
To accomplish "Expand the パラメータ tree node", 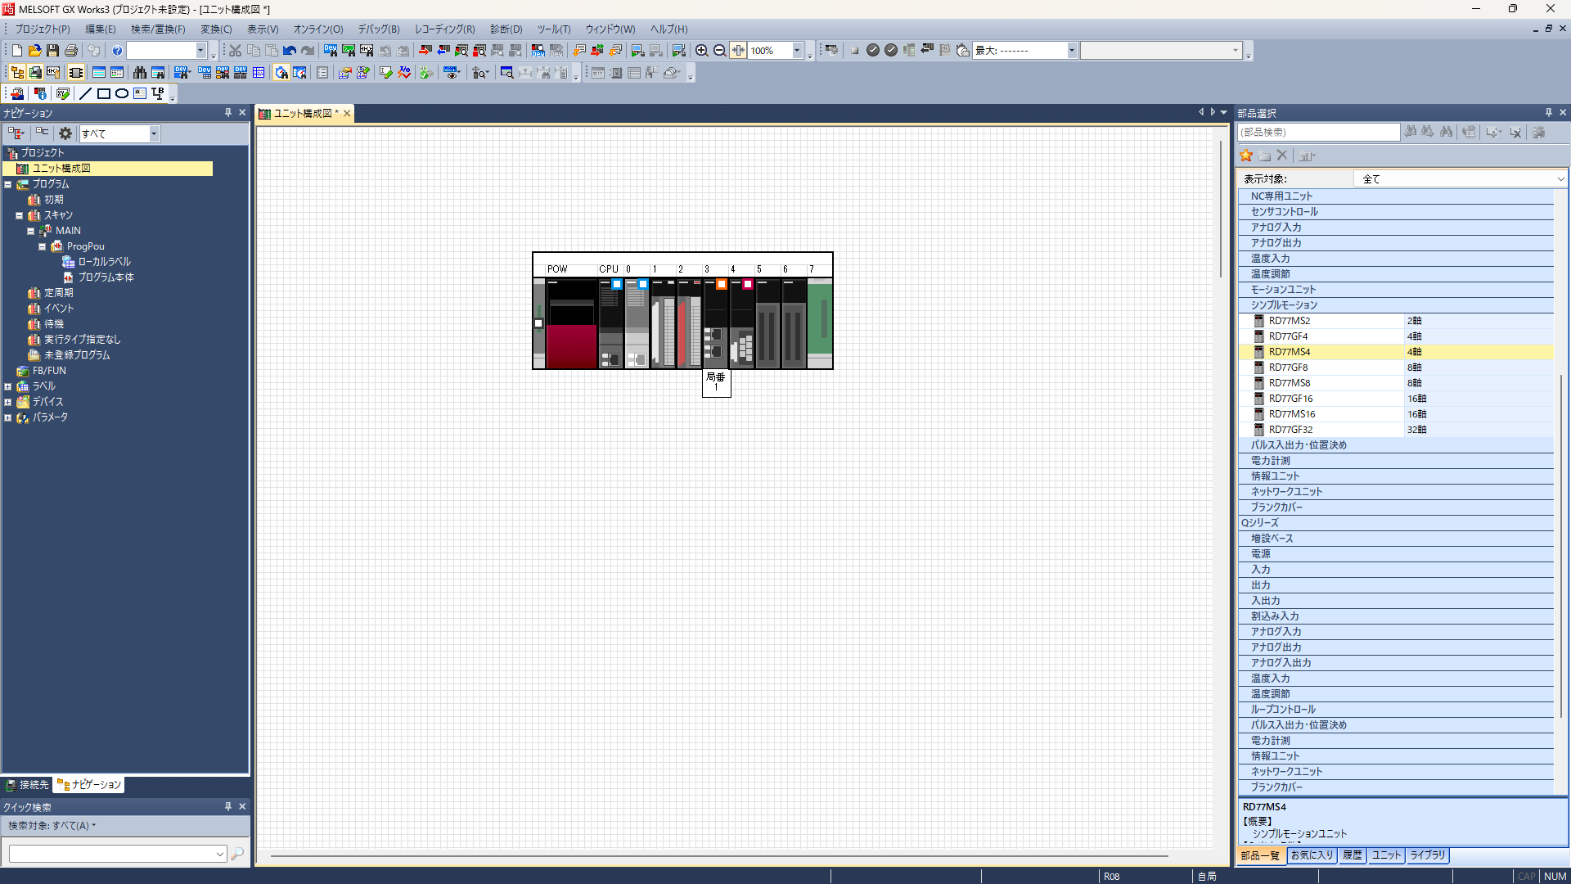I will [8, 417].
